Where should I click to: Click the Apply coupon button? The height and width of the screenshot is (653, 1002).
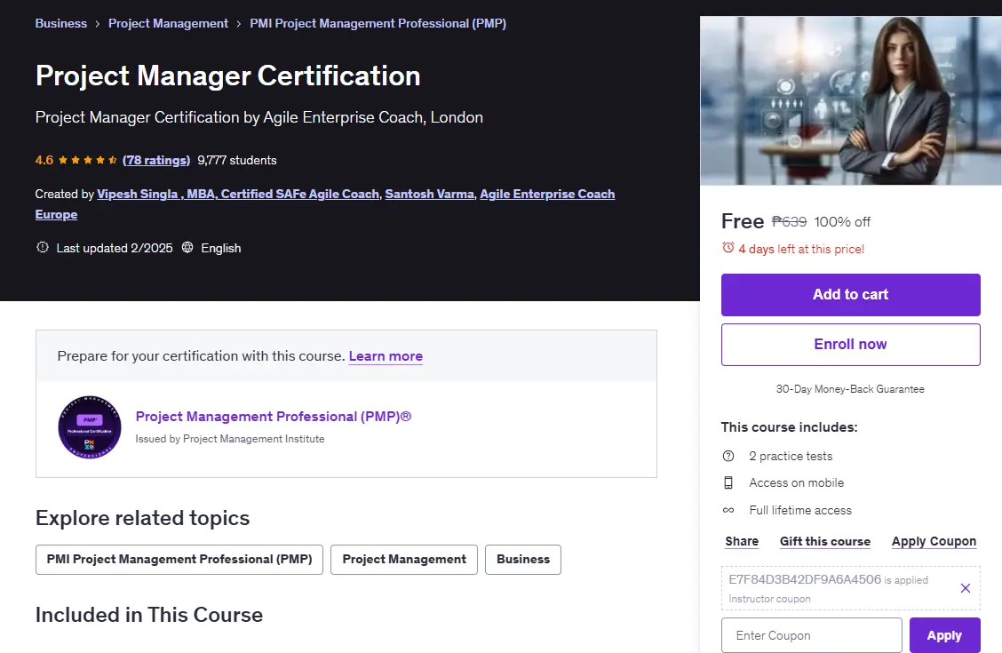tap(944, 635)
